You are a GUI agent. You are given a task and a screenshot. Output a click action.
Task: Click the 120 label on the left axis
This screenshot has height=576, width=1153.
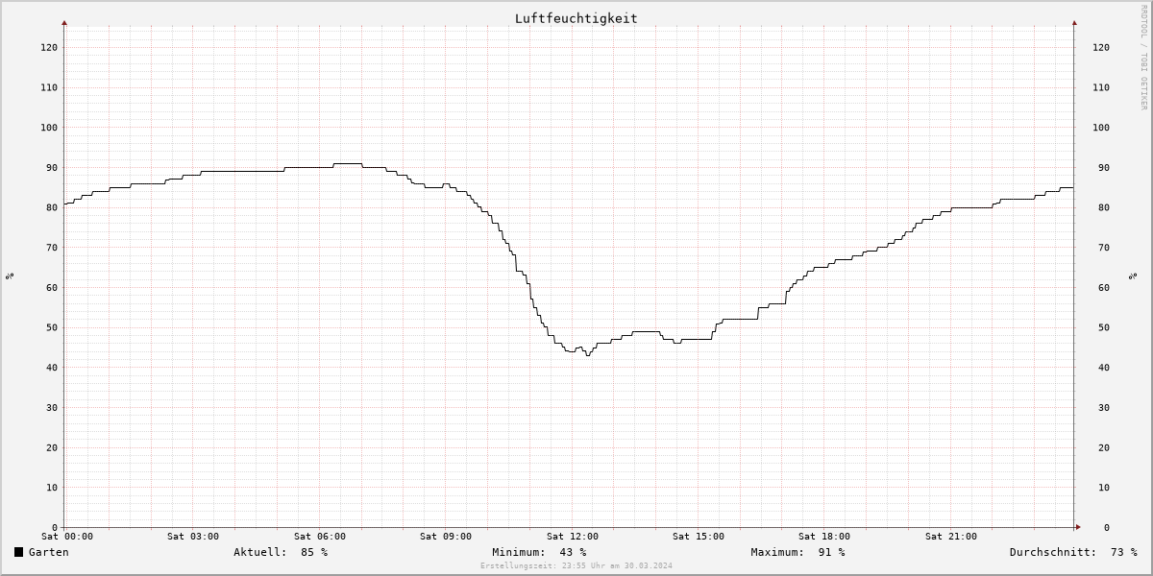pyautogui.click(x=49, y=47)
